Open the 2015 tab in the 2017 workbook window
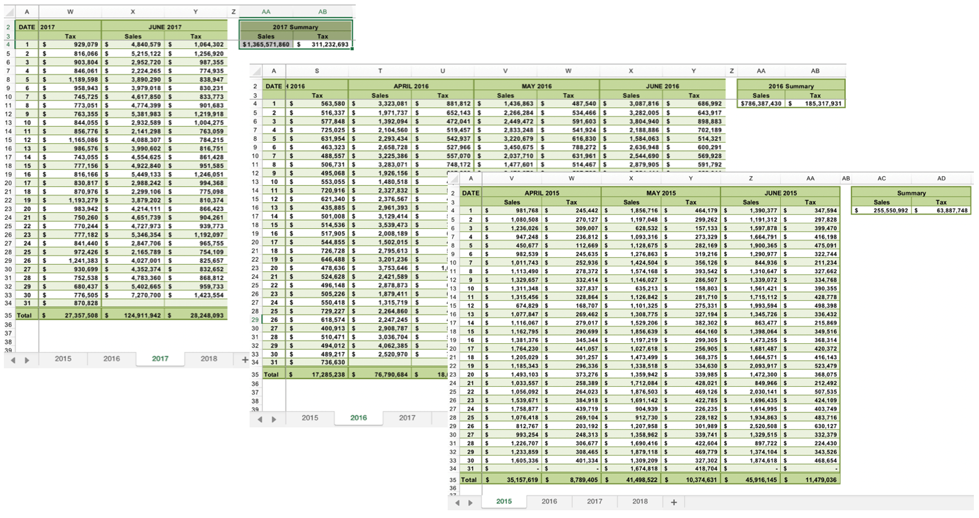The image size is (979, 518). pyautogui.click(x=63, y=359)
